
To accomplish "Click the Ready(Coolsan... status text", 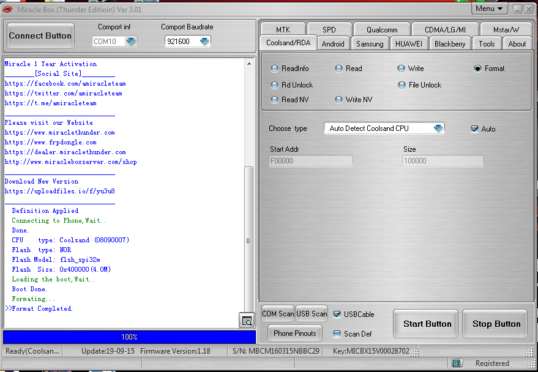I will (32, 351).
